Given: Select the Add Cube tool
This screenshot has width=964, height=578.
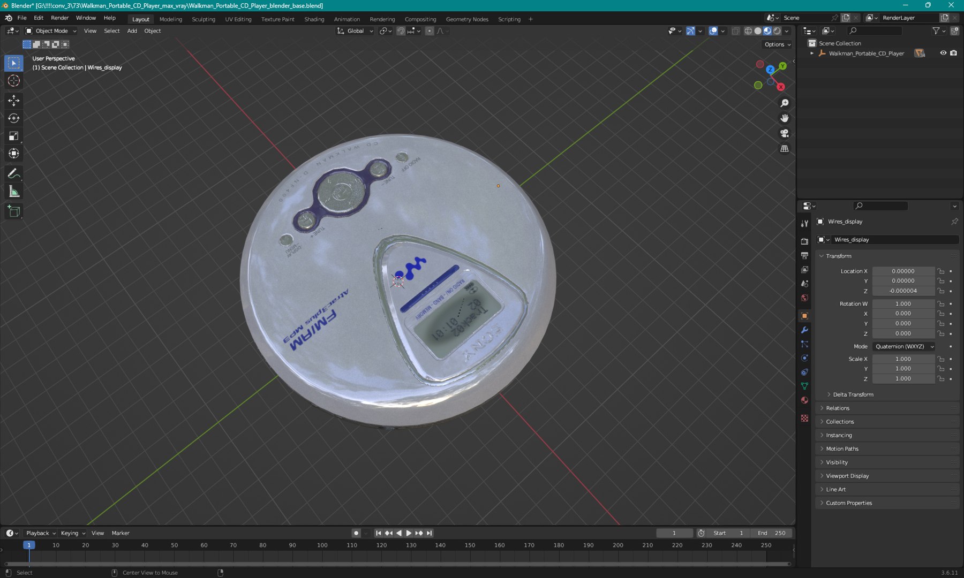Looking at the screenshot, I should click(14, 211).
